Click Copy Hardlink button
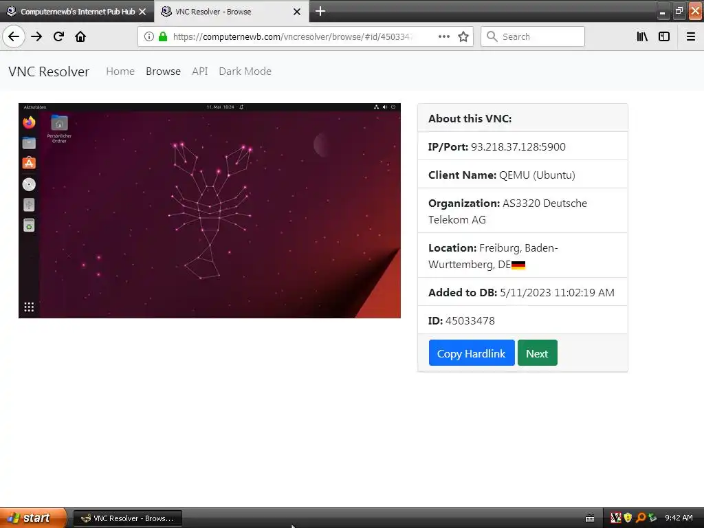The width and height of the screenshot is (704, 528). pyautogui.click(x=472, y=353)
